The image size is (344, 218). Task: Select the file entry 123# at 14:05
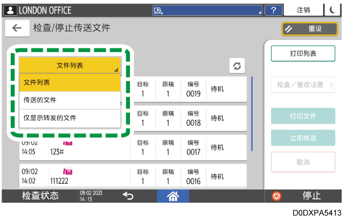(x=133, y=149)
